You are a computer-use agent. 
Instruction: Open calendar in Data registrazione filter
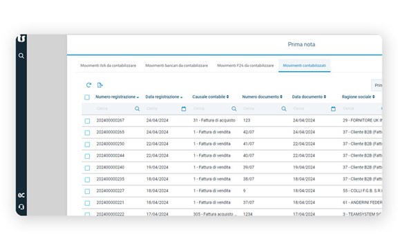[x=184, y=108]
